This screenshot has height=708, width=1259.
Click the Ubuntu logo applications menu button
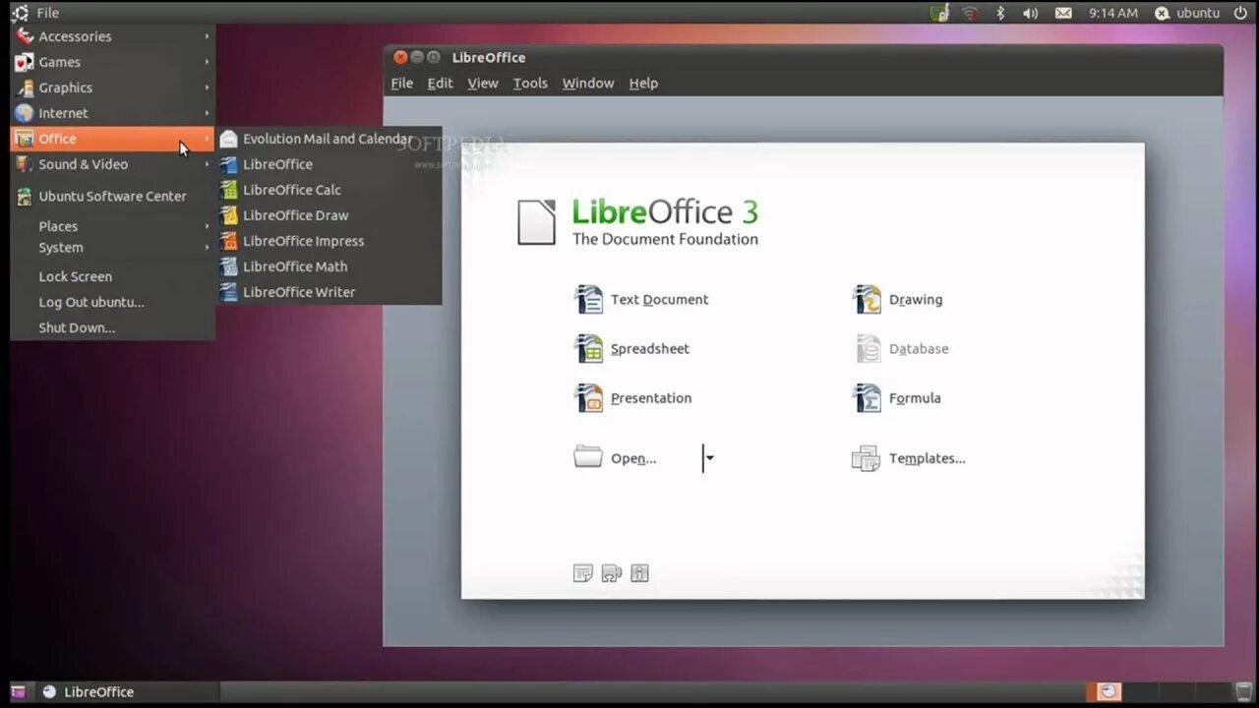(19, 13)
